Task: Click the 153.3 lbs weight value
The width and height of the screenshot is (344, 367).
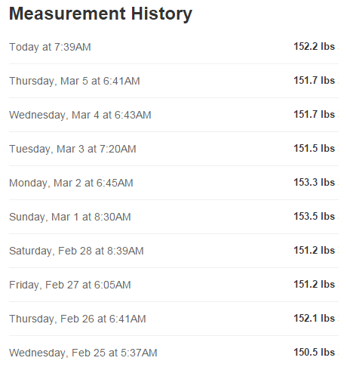Action: (315, 183)
